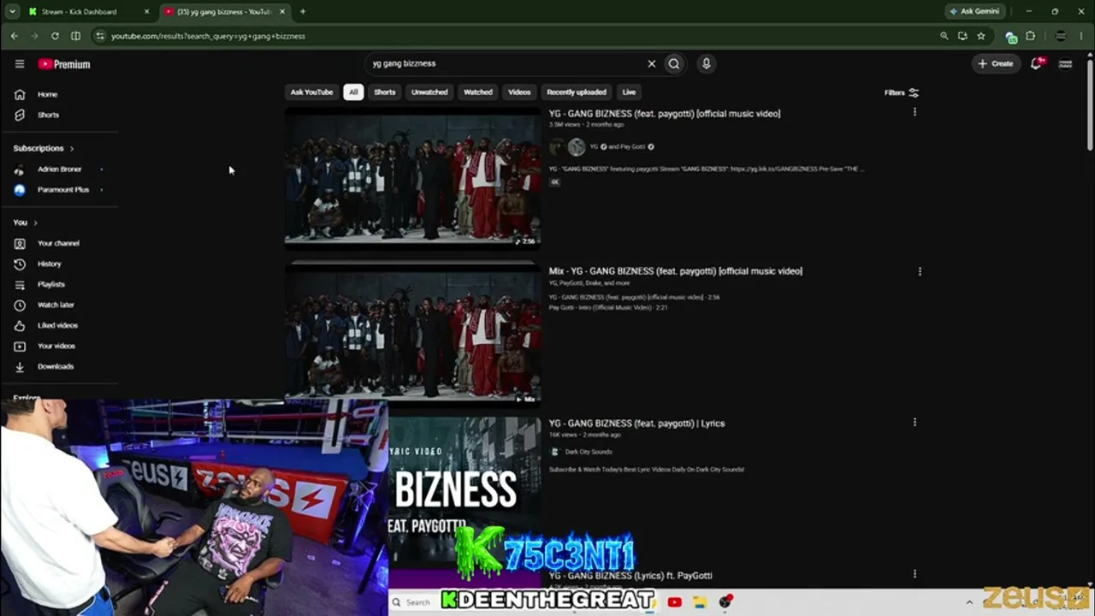Select the Ask YouTube chip
The image size is (1095, 616).
(x=311, y=92)
